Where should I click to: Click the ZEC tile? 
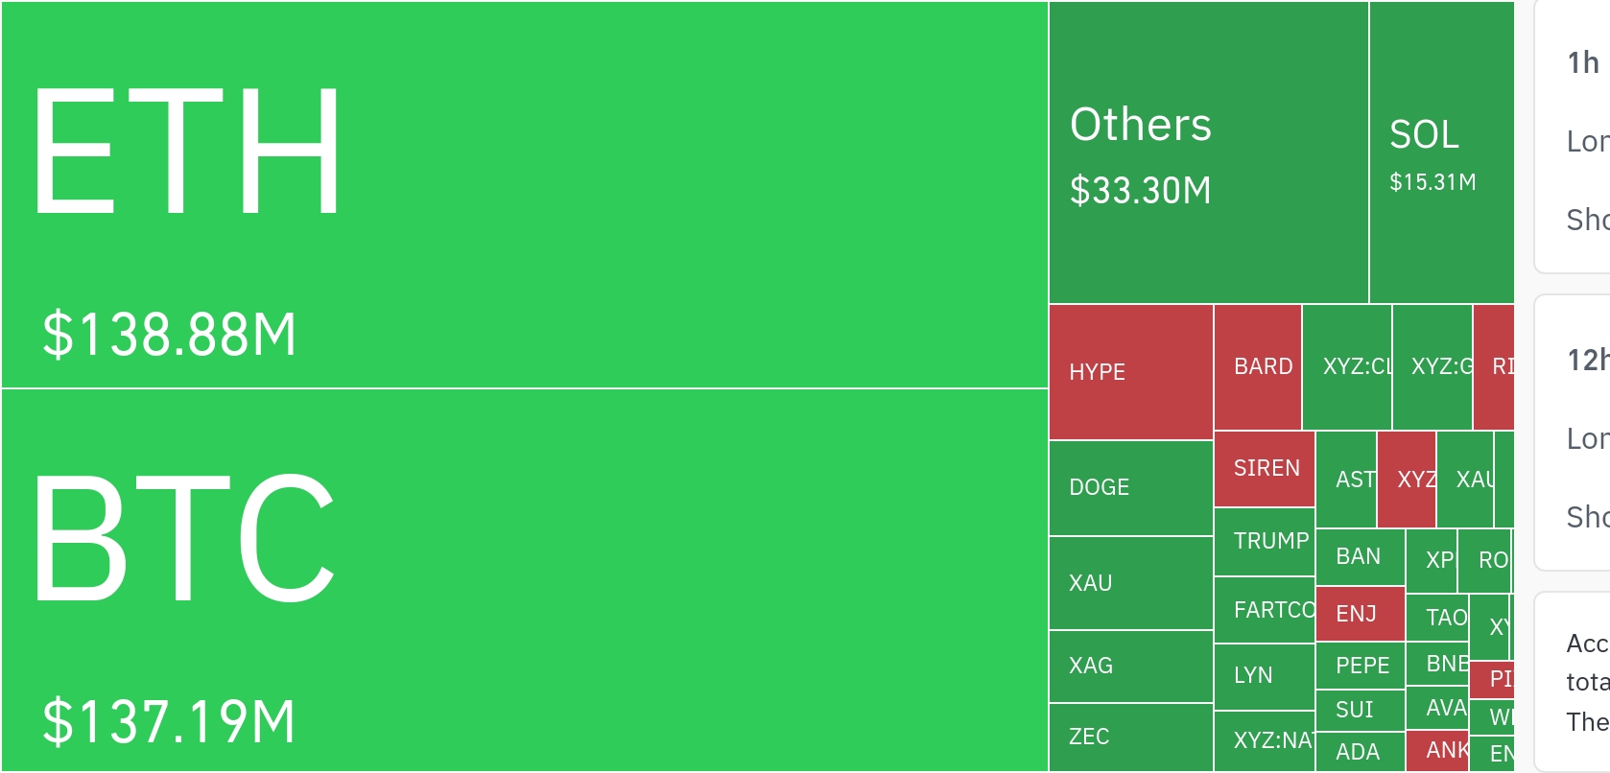1130,738
